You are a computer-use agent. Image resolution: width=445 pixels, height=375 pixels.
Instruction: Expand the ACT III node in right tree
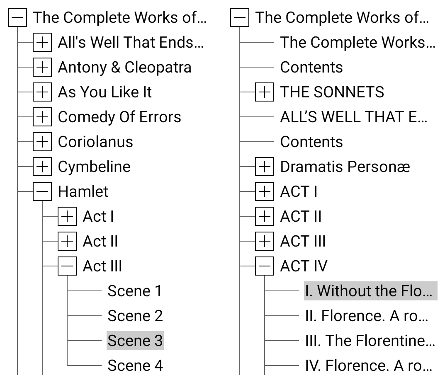point(264,241)
